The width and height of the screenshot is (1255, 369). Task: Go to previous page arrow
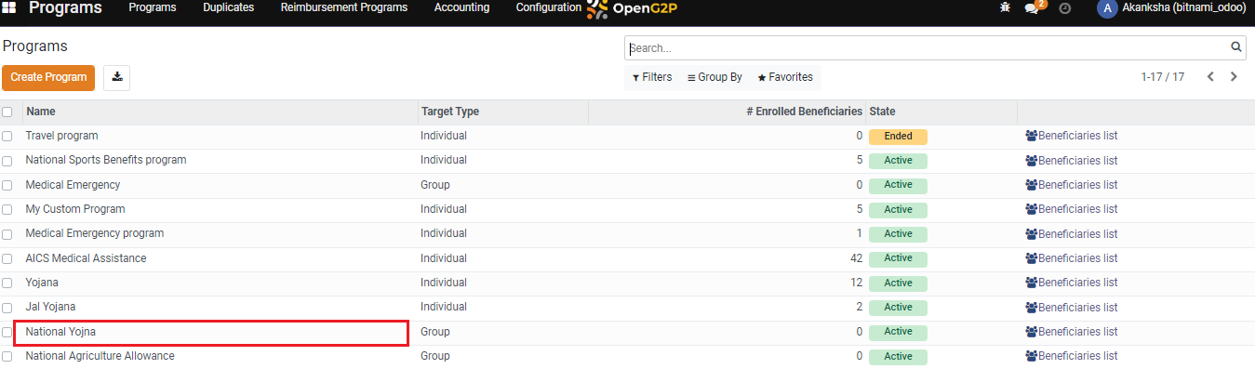(1210, 77)
